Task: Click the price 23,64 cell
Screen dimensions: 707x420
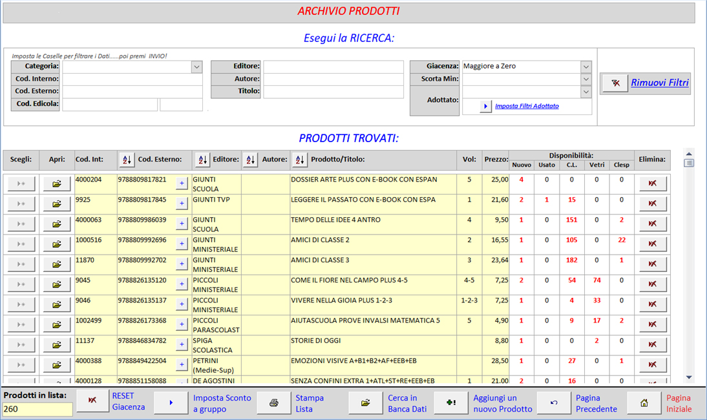Action: (496, 265)
